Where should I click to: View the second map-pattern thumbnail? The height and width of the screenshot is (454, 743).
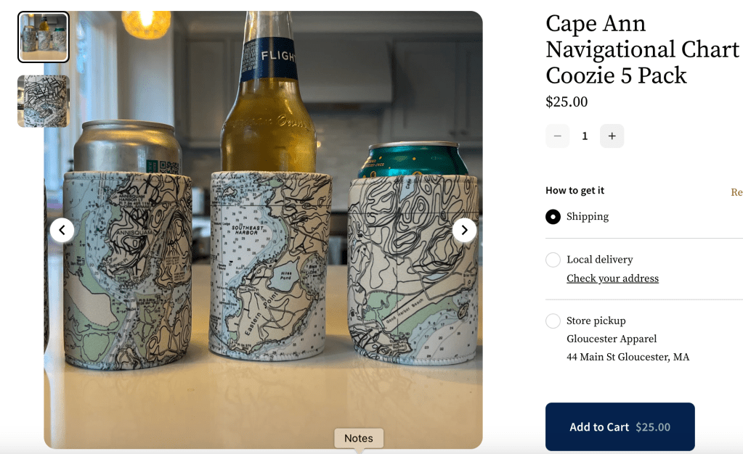coord(44,102)
